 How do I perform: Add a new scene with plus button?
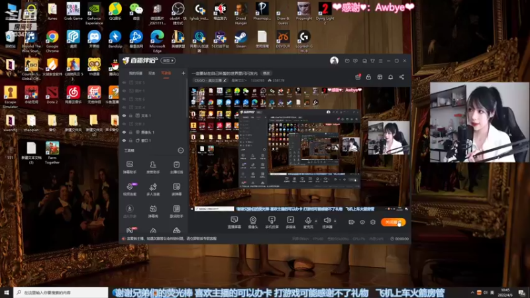coord(184,73)
